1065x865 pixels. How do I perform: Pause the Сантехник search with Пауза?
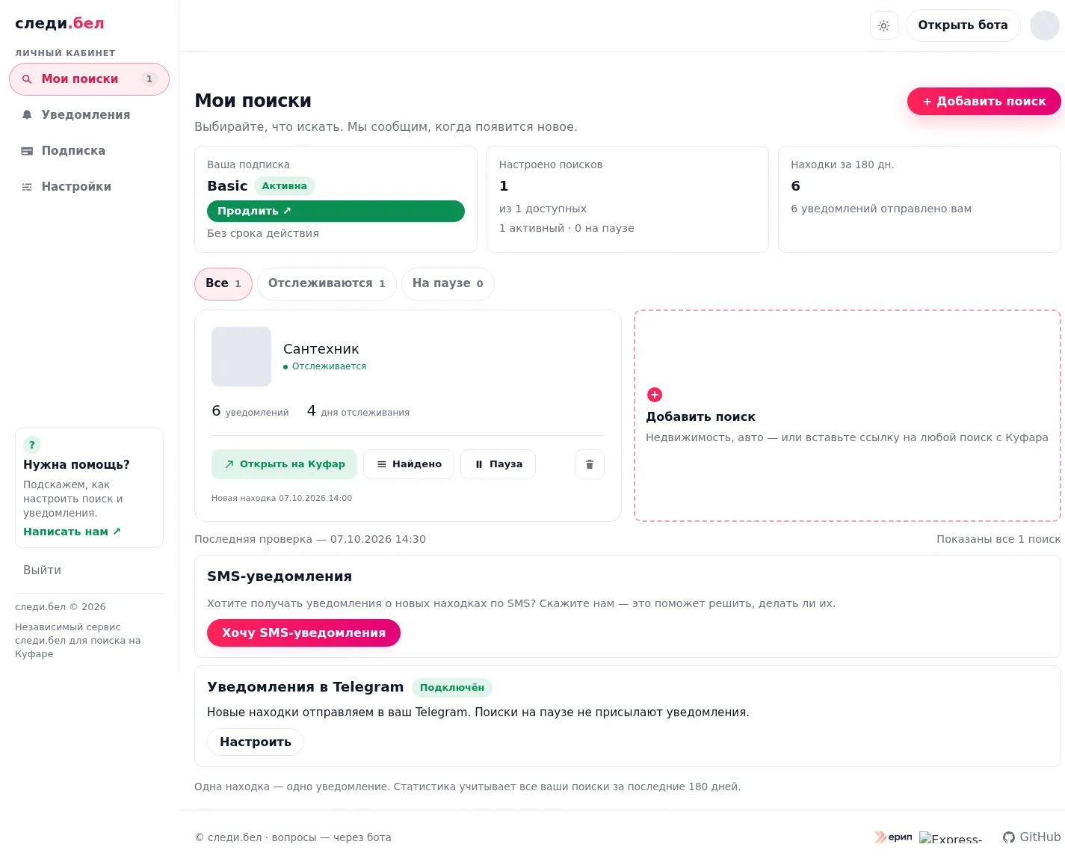pyautogui.click(x=498, y=464)
